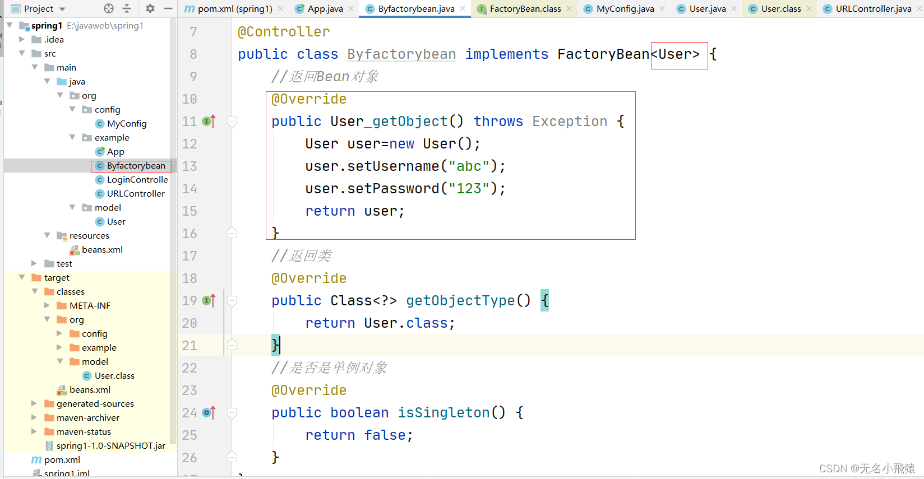
Task: Collapse the main folder
Action: pyautogui.click(x=35, y=67)
